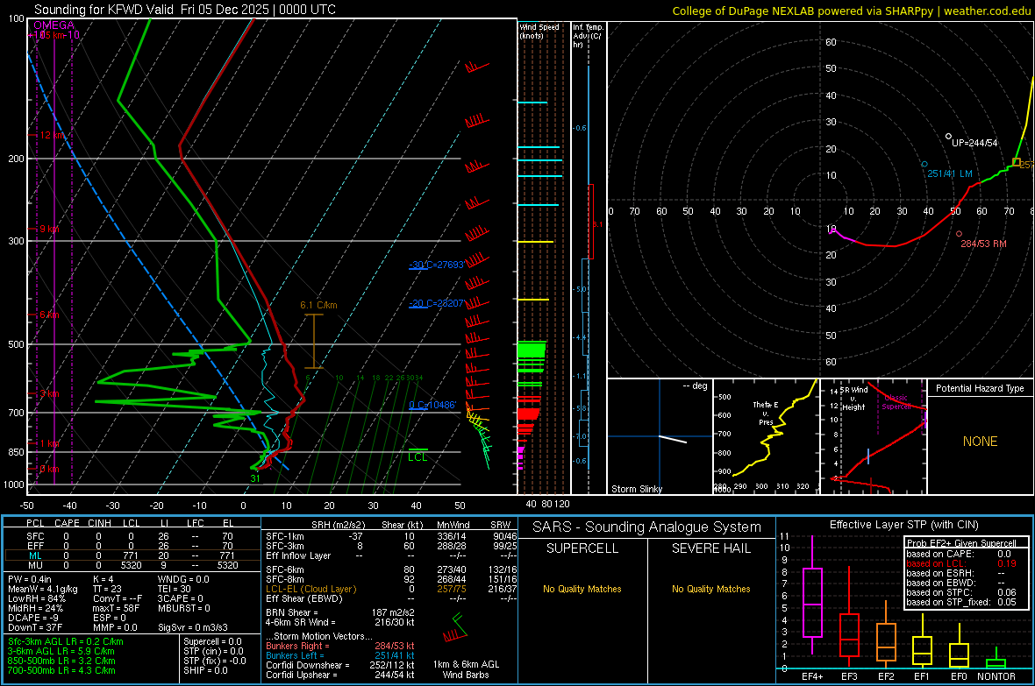This screenshot has width=1035, height=686.
Task: Click the 'TEI = 30' value
Action: point(175,589)
